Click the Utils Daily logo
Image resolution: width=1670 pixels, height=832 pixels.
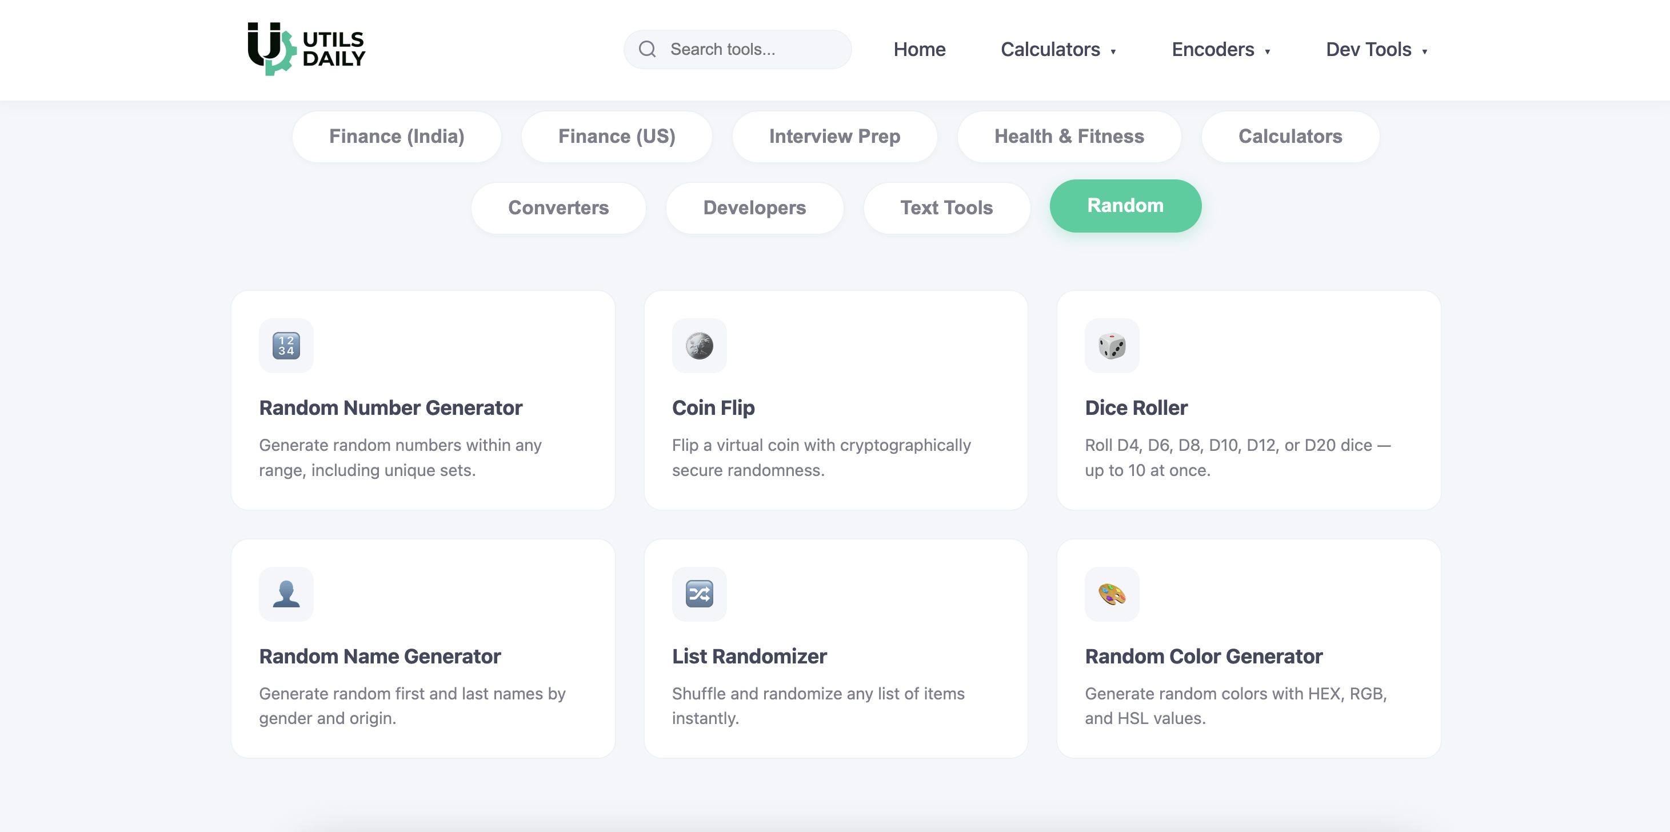(306, 49)
